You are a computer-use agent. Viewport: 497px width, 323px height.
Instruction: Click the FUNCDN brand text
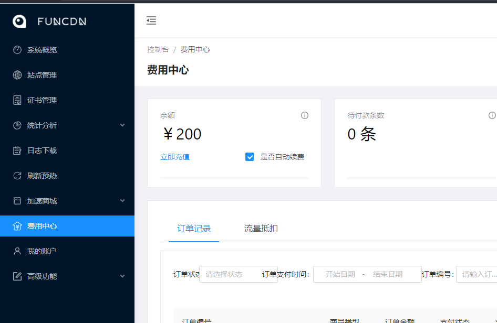coord(62,21)
